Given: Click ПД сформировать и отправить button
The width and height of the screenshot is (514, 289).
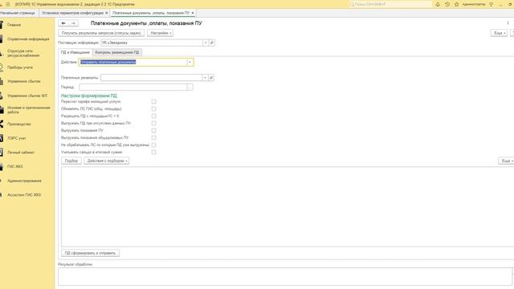Looking at the screenshot, I should [90, 253].
